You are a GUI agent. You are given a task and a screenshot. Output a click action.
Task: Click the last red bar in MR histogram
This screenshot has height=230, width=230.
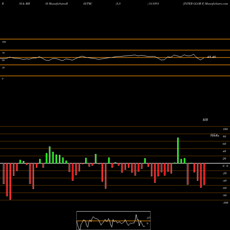point(204,174)
